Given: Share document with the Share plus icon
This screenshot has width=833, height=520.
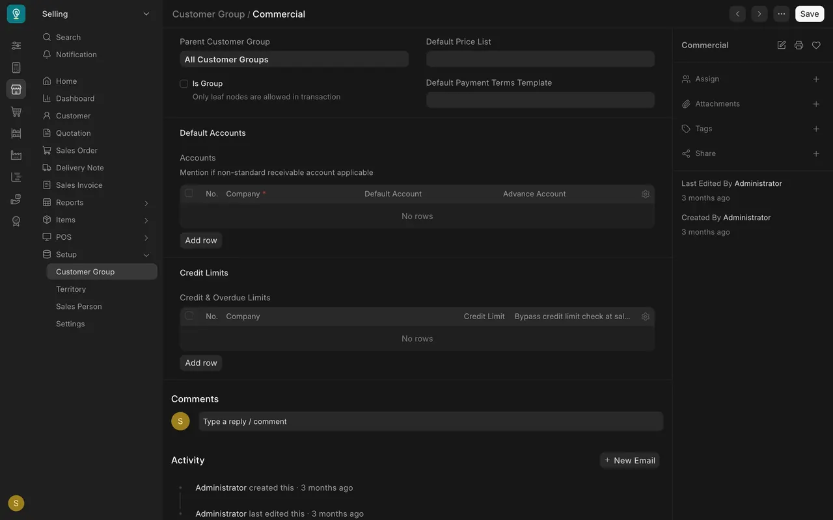Looking at the screenshot, I should click(x=816, y=153).
